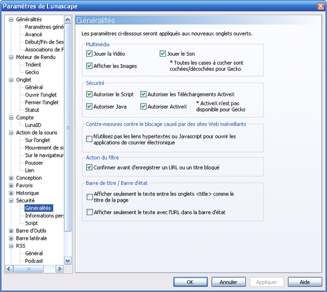Select the Lien tree item
Screen dimensions: 327x292
29,171
